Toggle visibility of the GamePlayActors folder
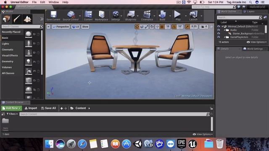Viewport: 269px width, 151px height. pos(219,37)
